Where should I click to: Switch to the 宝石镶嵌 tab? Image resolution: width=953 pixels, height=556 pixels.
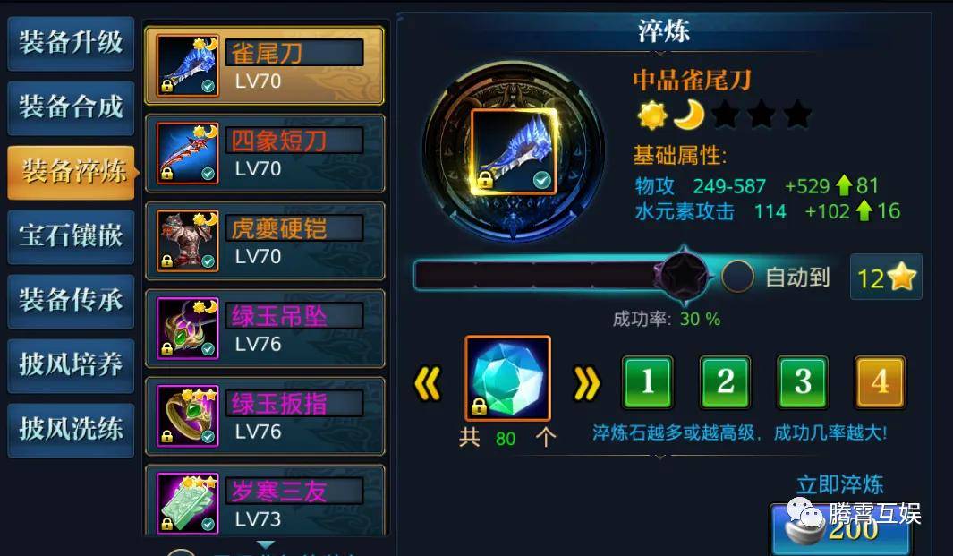click(71, 236)
